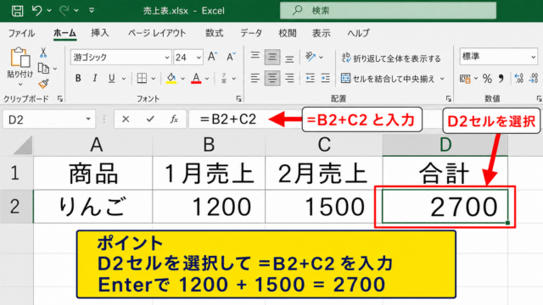The image size is (543, 305).
Task: Open the Borders dropdown arrow
Action: [x=154, y=79]
